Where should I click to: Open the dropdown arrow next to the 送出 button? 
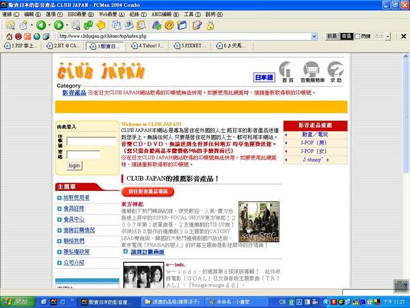tap(387, 36)
